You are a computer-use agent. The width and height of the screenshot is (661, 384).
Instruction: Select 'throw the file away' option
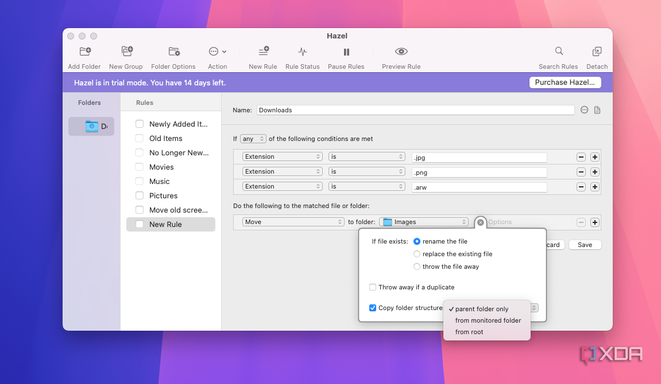[x=417, y=267]
